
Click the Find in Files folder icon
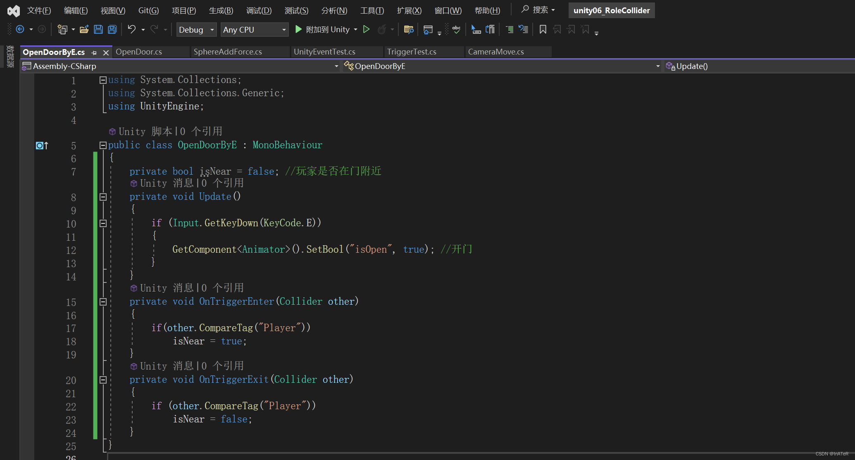click(x=409, y=29)
